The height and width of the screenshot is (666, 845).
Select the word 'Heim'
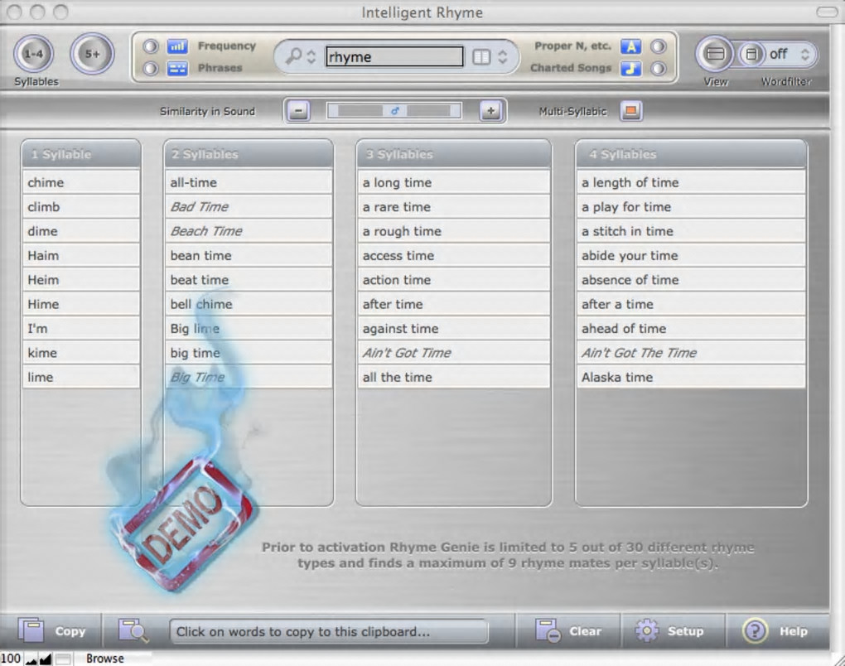pos(81,280)
